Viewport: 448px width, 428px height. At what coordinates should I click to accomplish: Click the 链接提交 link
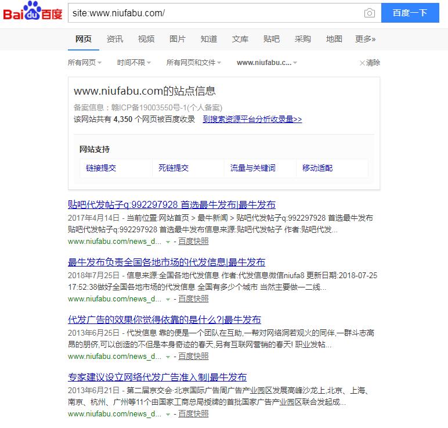coord(101,168)
